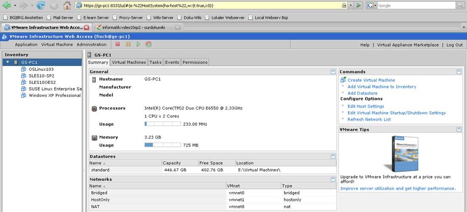This screenshot has height=212, width=467.
Task: Click the browser reload icon
Action: 41,6
